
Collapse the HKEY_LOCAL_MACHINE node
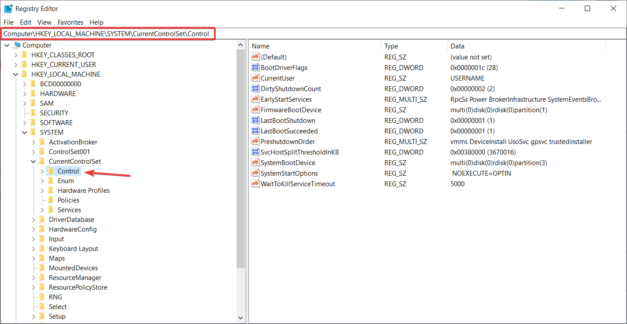(16, 74)
